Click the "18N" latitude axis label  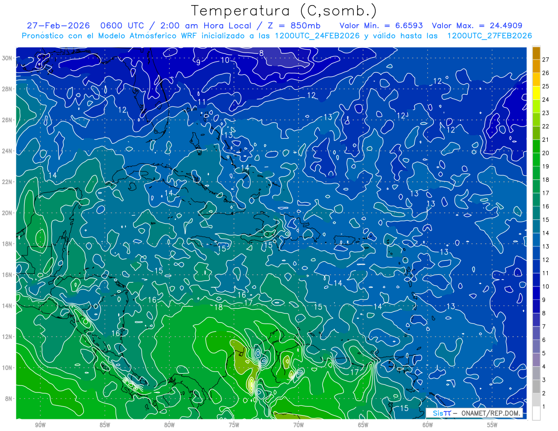coord(8,244)
